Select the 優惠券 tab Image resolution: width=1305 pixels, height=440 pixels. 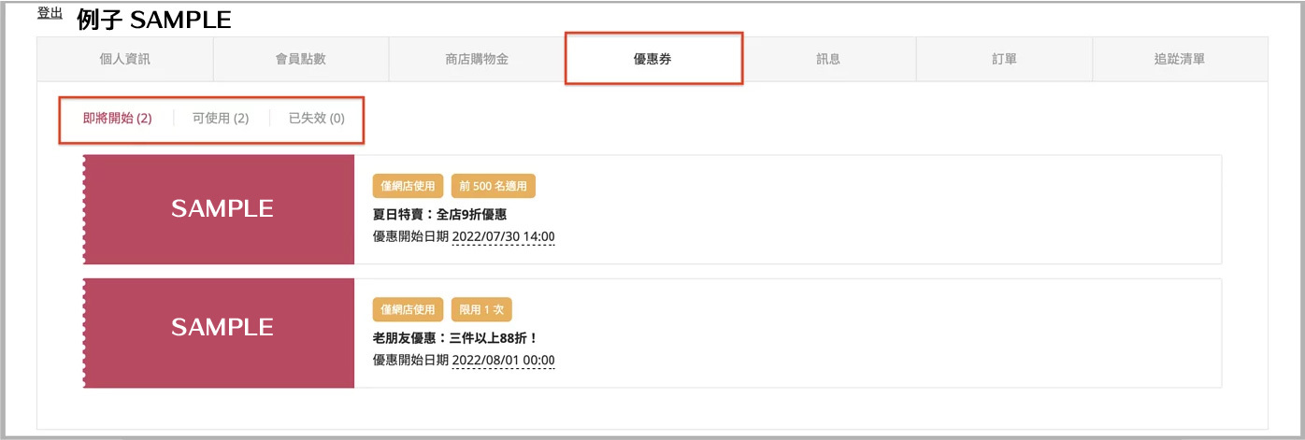pyautogui.click(x=652, y=59)
